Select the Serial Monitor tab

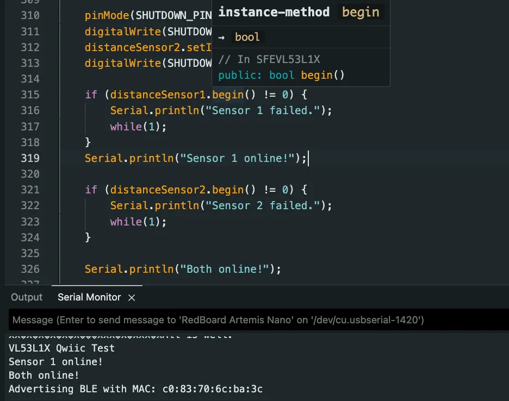89,297
